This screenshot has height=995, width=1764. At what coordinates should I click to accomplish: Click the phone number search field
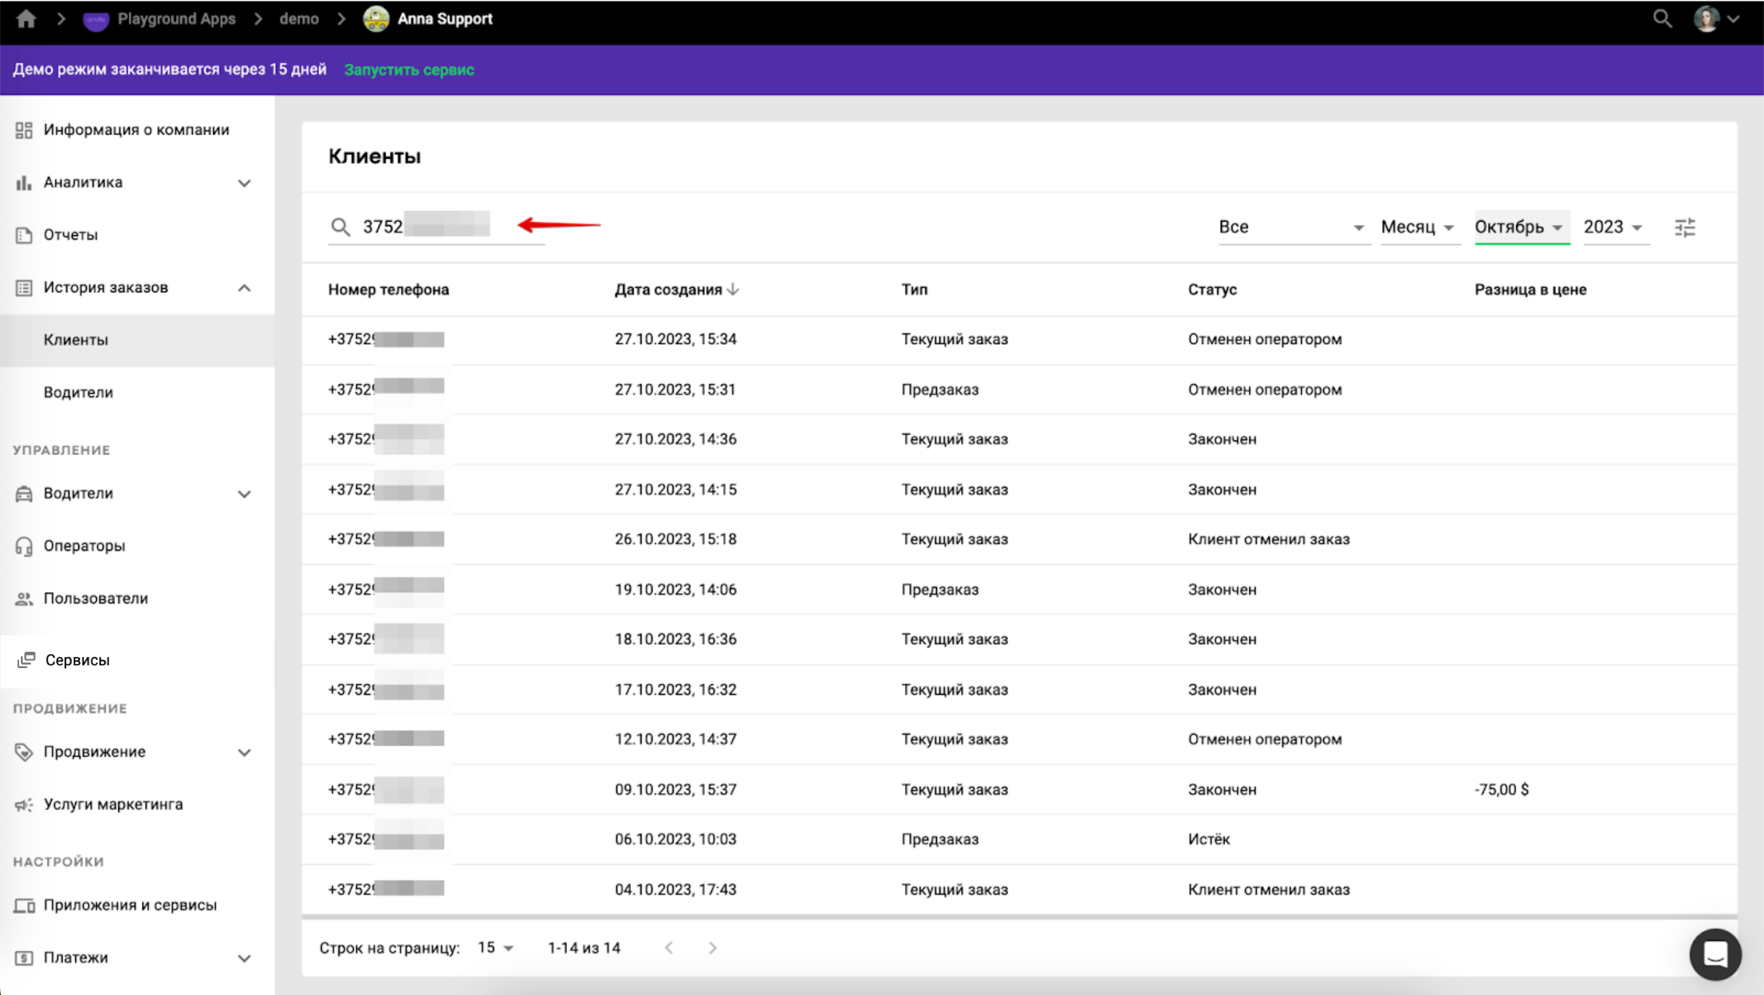tap(445, 227)
